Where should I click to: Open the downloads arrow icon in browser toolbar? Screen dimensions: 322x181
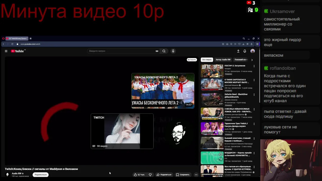[x=243, y=44]
